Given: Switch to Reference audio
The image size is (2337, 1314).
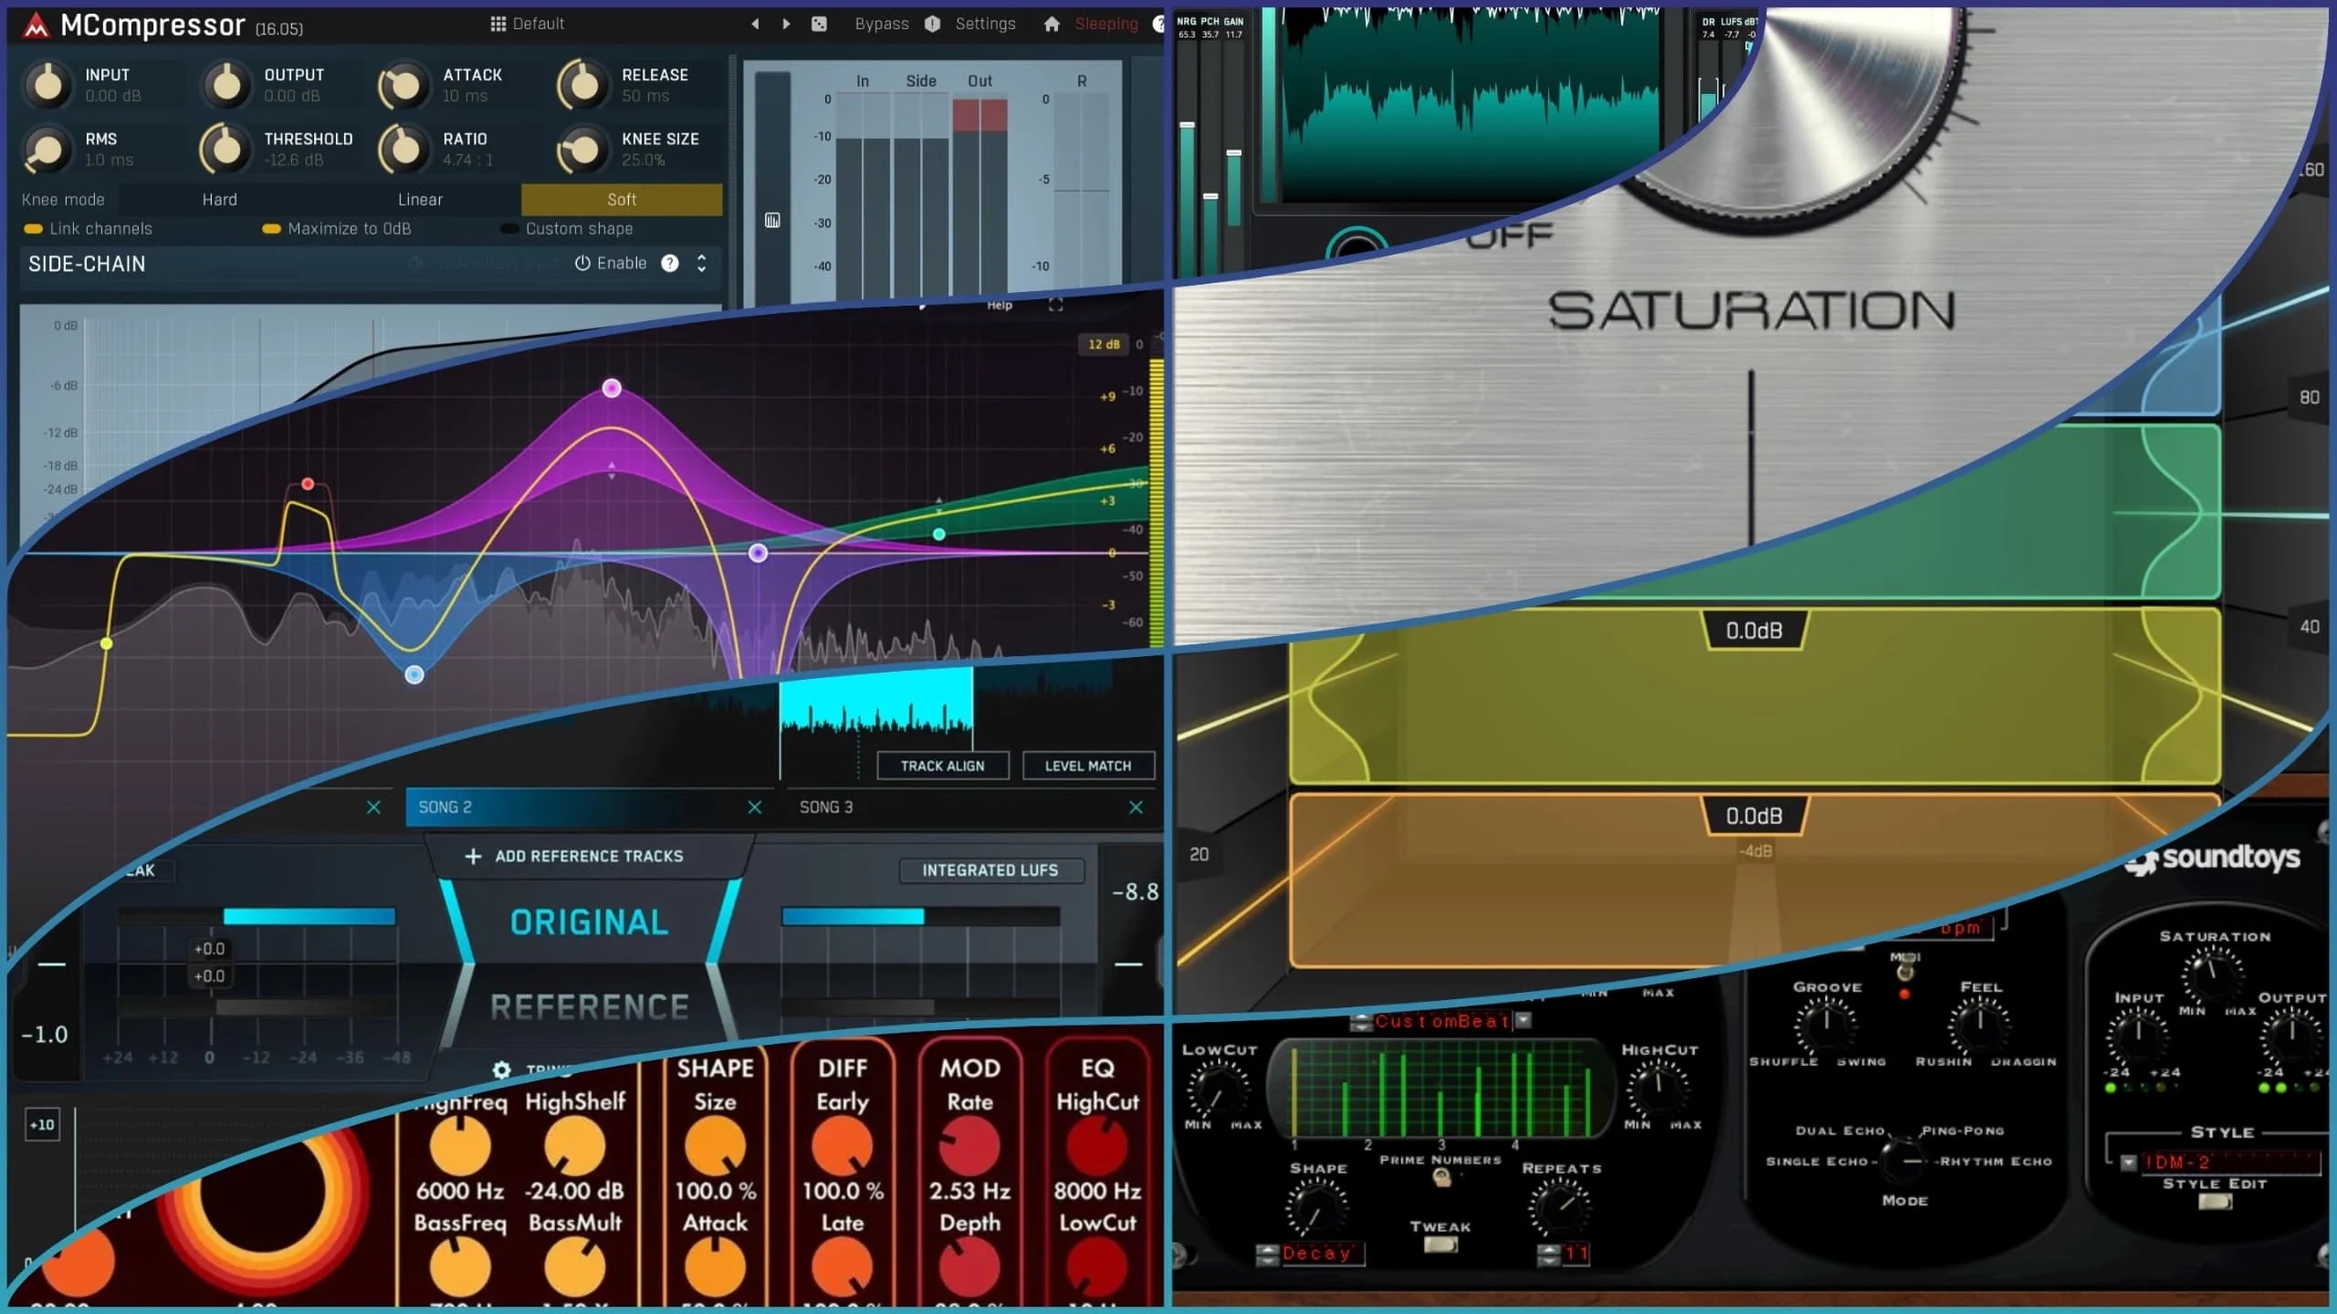Looking at the screenshot, I should (590, 1007).
